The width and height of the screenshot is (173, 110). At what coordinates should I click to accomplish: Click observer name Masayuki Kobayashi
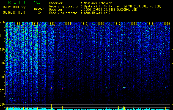[99, 3]
